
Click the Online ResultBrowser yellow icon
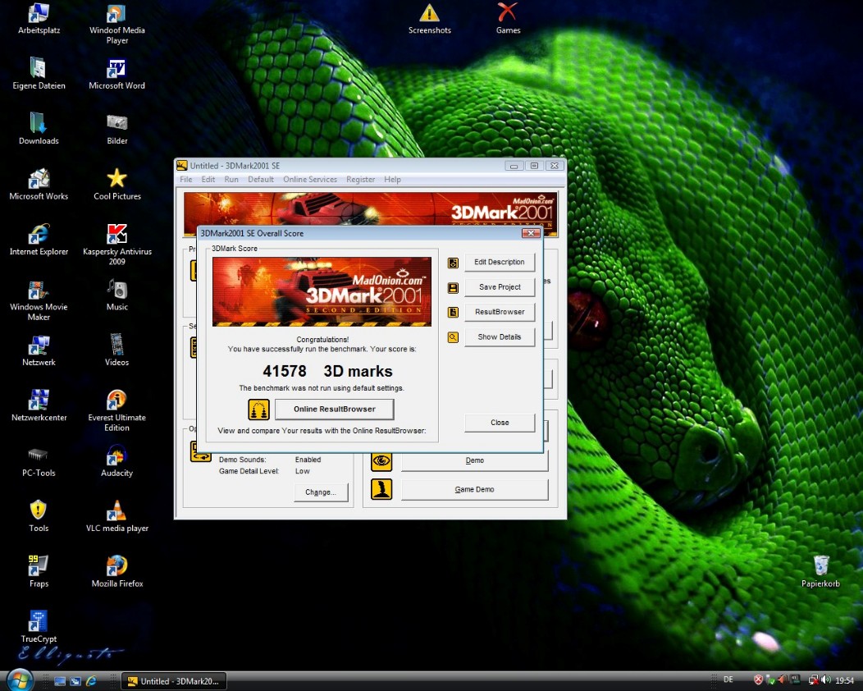click(x=258, y=410)
